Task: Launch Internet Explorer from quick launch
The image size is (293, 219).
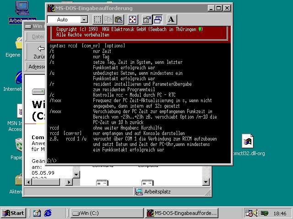Action: point(48,213)
